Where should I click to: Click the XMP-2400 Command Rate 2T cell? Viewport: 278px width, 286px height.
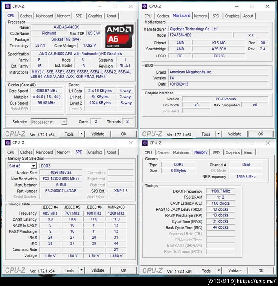pyautogui.click(x=116, y=249)
